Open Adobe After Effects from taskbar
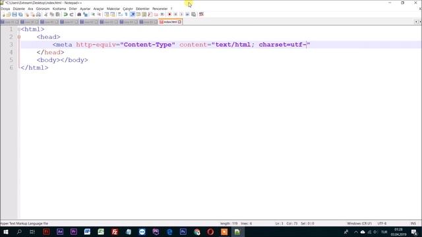422x237 pixels. point(60,232)
